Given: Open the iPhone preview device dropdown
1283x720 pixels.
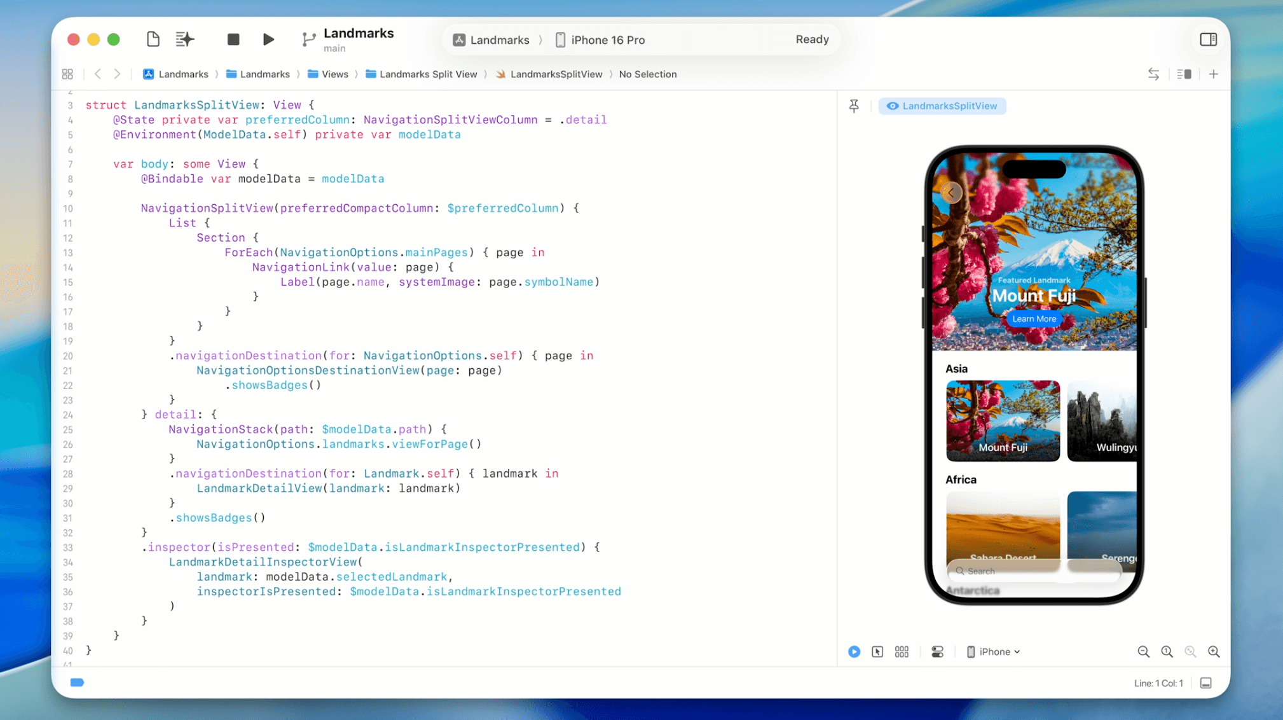Looking at the screenshot, I should [994, 651].
